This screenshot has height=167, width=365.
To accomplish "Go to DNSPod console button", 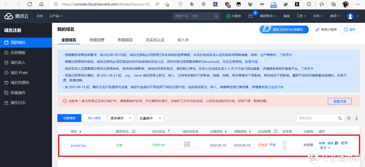I will (284, 29).
